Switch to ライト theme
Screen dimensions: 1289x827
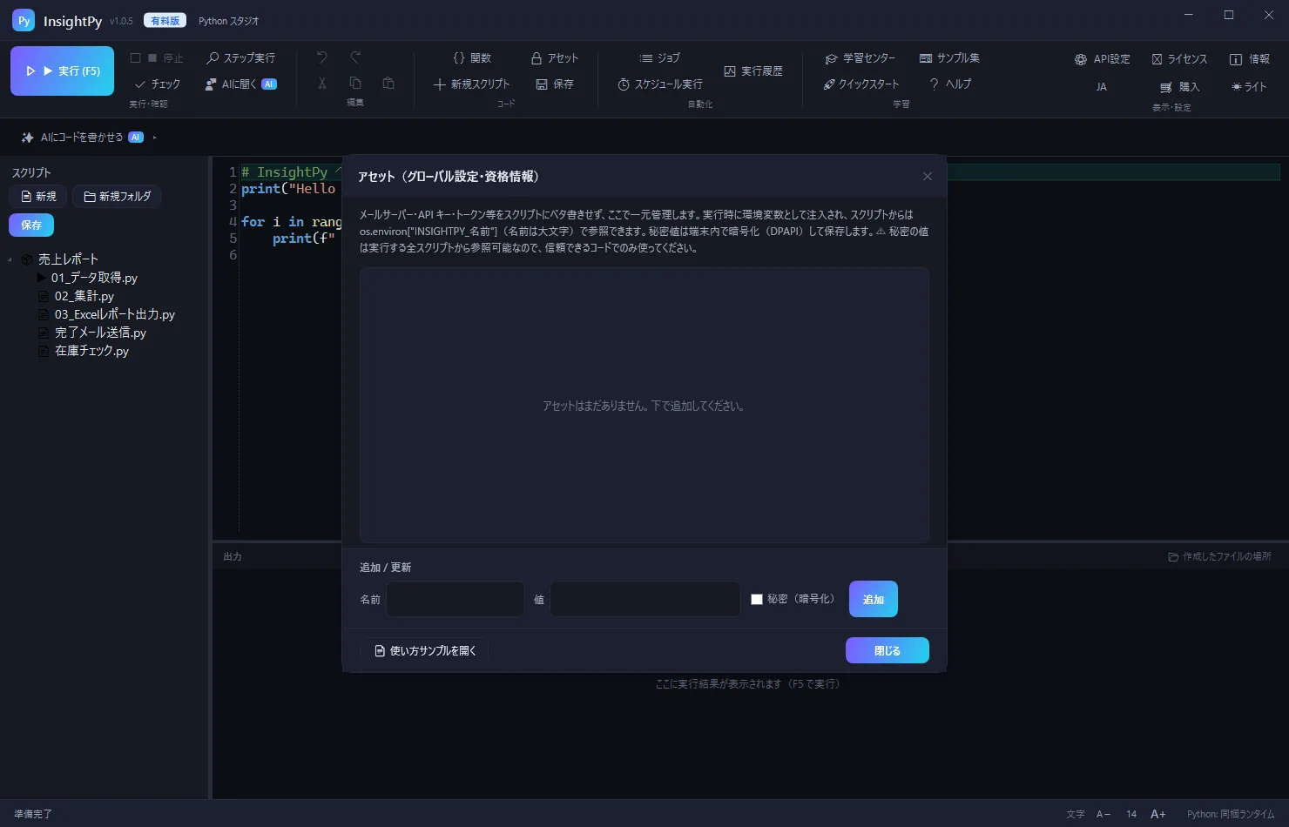[1249, 87]
